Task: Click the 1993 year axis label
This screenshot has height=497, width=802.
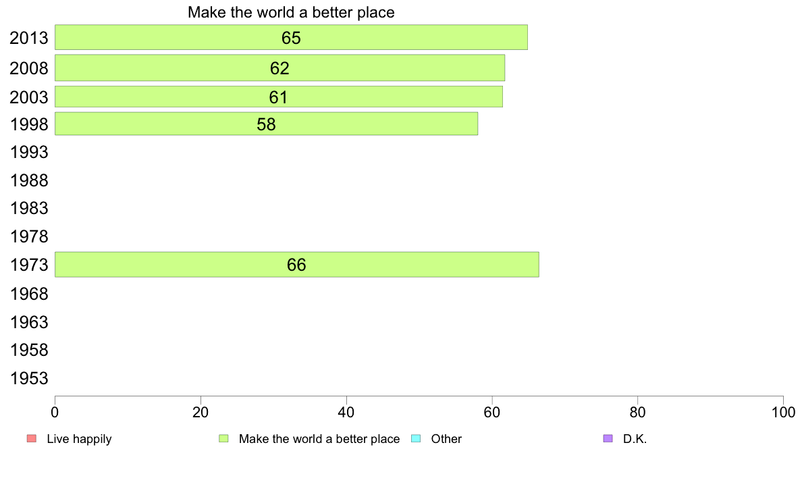Action: 28,152
